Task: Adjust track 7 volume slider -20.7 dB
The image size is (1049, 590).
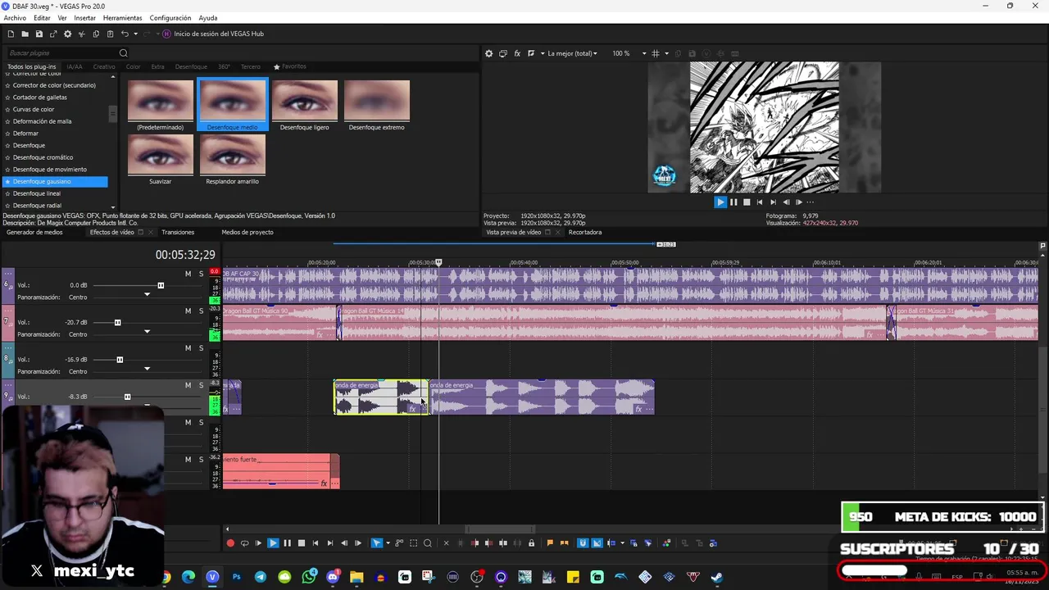Action: pyautogui.click(x=117, y=323)
